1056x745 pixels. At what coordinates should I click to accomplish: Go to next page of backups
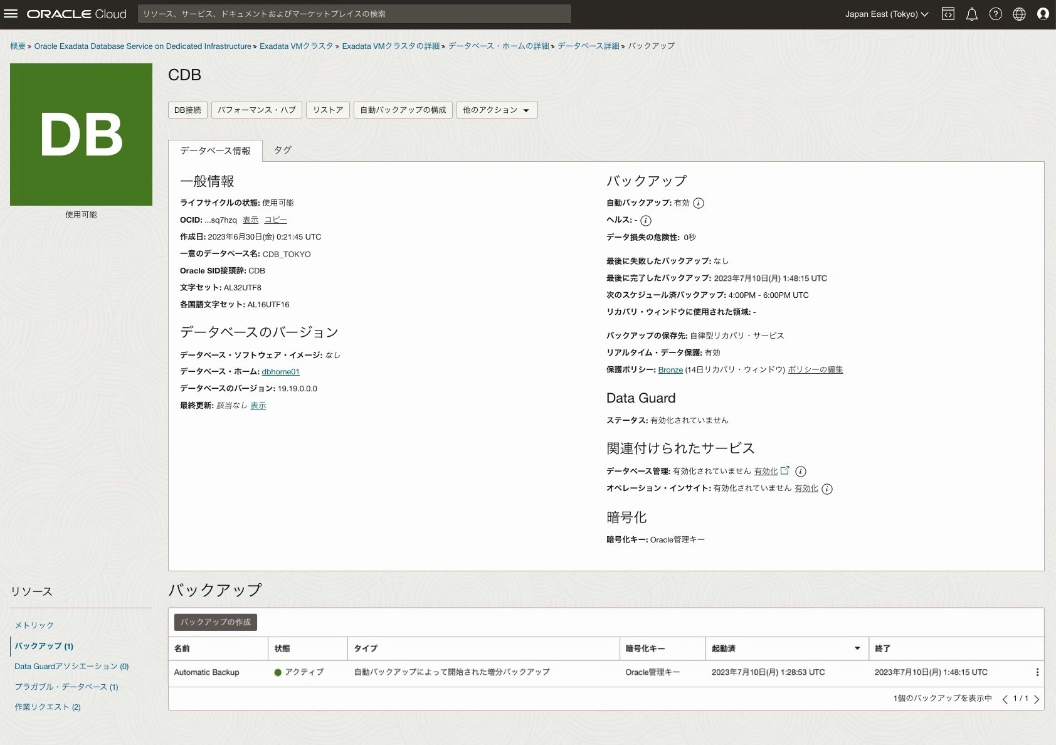pos(1037,699)
